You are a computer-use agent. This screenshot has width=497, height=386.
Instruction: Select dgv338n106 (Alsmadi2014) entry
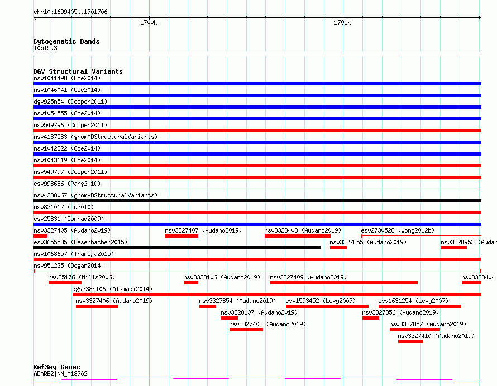tap(112, 289)
